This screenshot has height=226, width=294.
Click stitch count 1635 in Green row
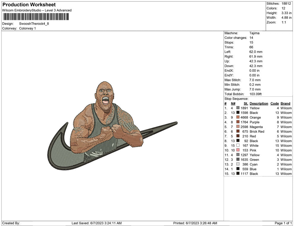[x=244, y=160]
